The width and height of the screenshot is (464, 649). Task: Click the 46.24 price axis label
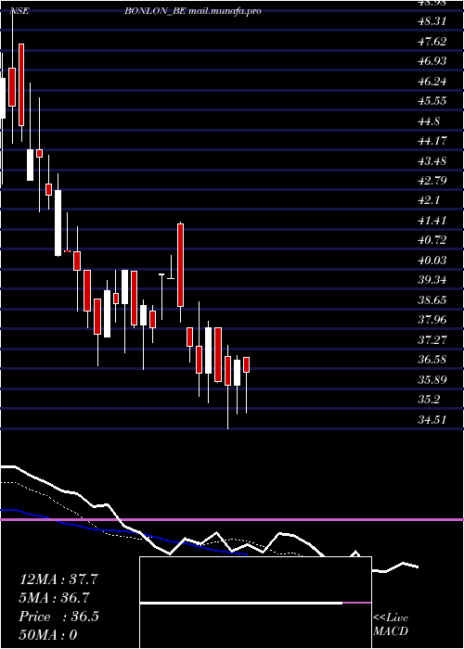432,82
